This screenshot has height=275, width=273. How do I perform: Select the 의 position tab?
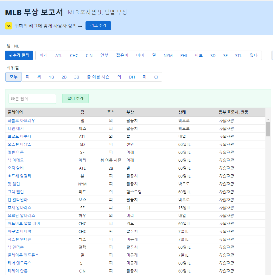coord(119,77)
